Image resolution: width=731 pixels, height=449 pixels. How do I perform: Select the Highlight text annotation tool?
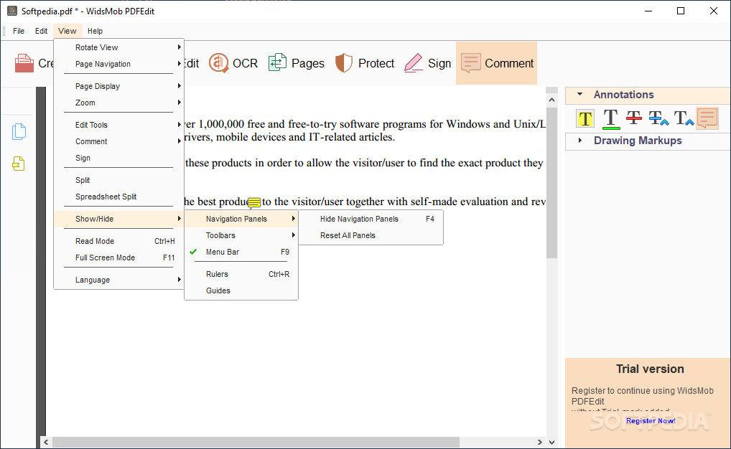(x=585, y=118)
